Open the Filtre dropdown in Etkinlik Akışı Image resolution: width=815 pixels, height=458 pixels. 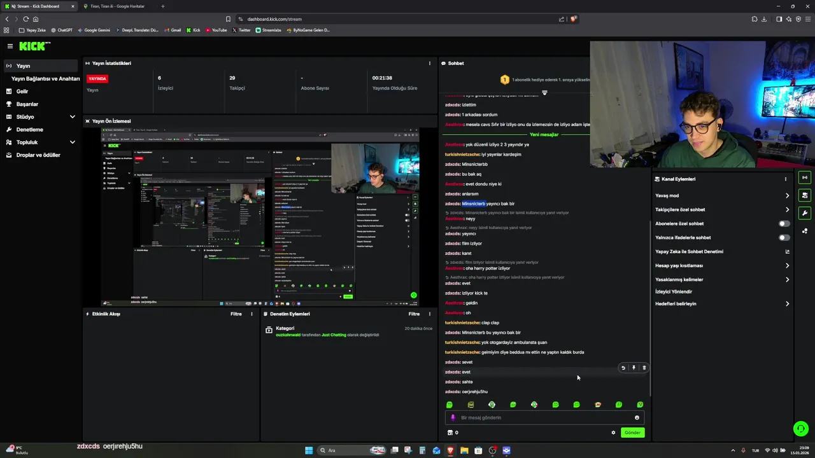pyautogui.click(x=236, y=314)
